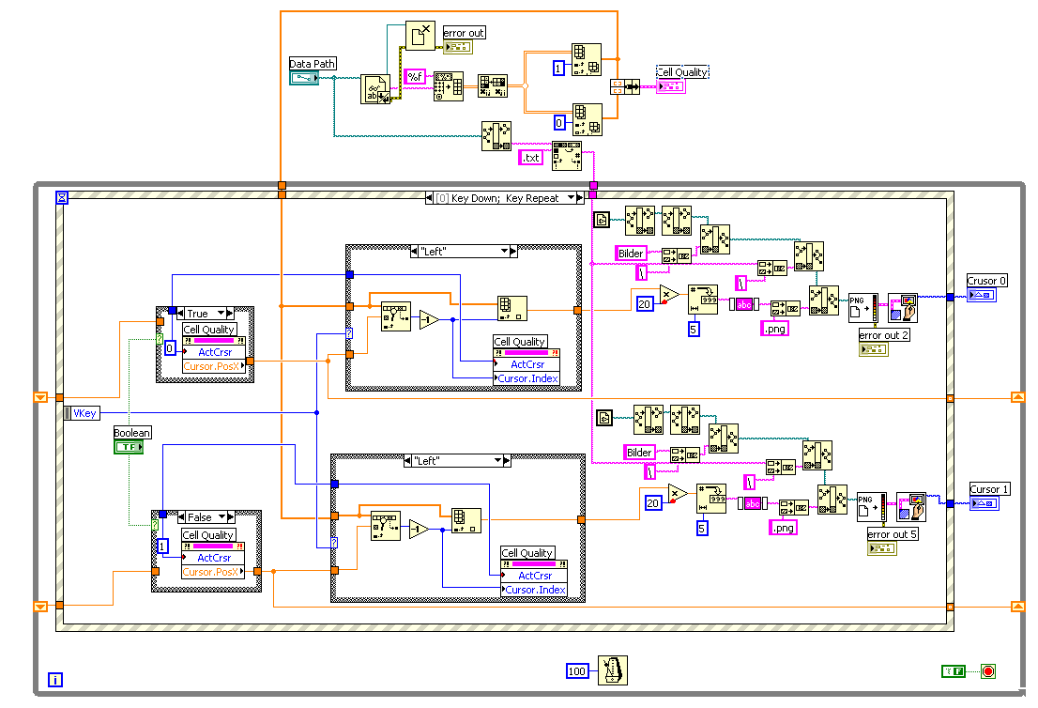The width and height of the screenshot is (1038, 708).
Task: Select the Close File function icon
Action: click(x=420, y=36)
